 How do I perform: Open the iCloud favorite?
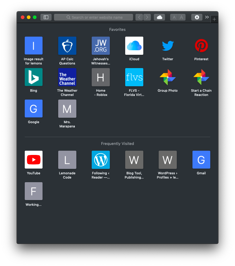click(x=134, y=46)
